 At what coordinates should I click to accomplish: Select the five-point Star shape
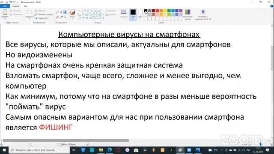tap(86, 18)
